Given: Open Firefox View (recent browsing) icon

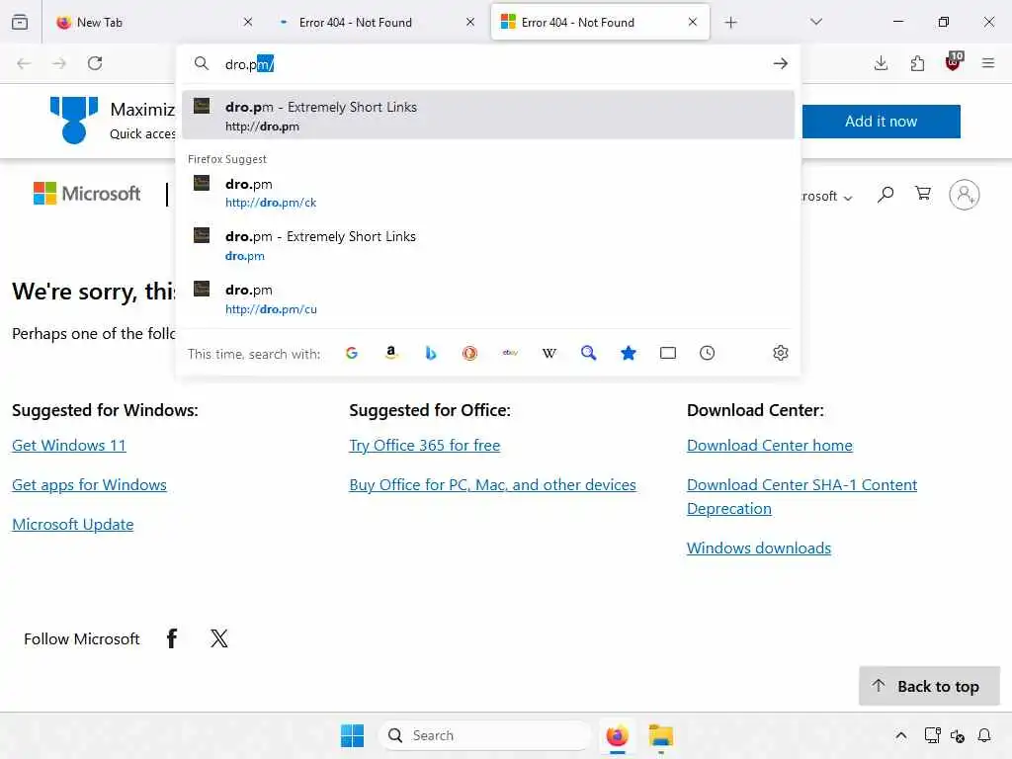Looking at the screenshot, I should tap(20, 22).
